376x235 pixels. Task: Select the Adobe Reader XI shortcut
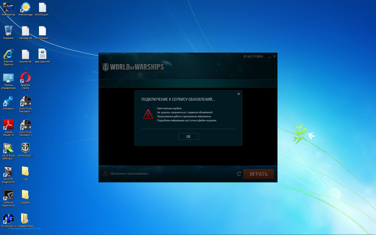(8, 128)
